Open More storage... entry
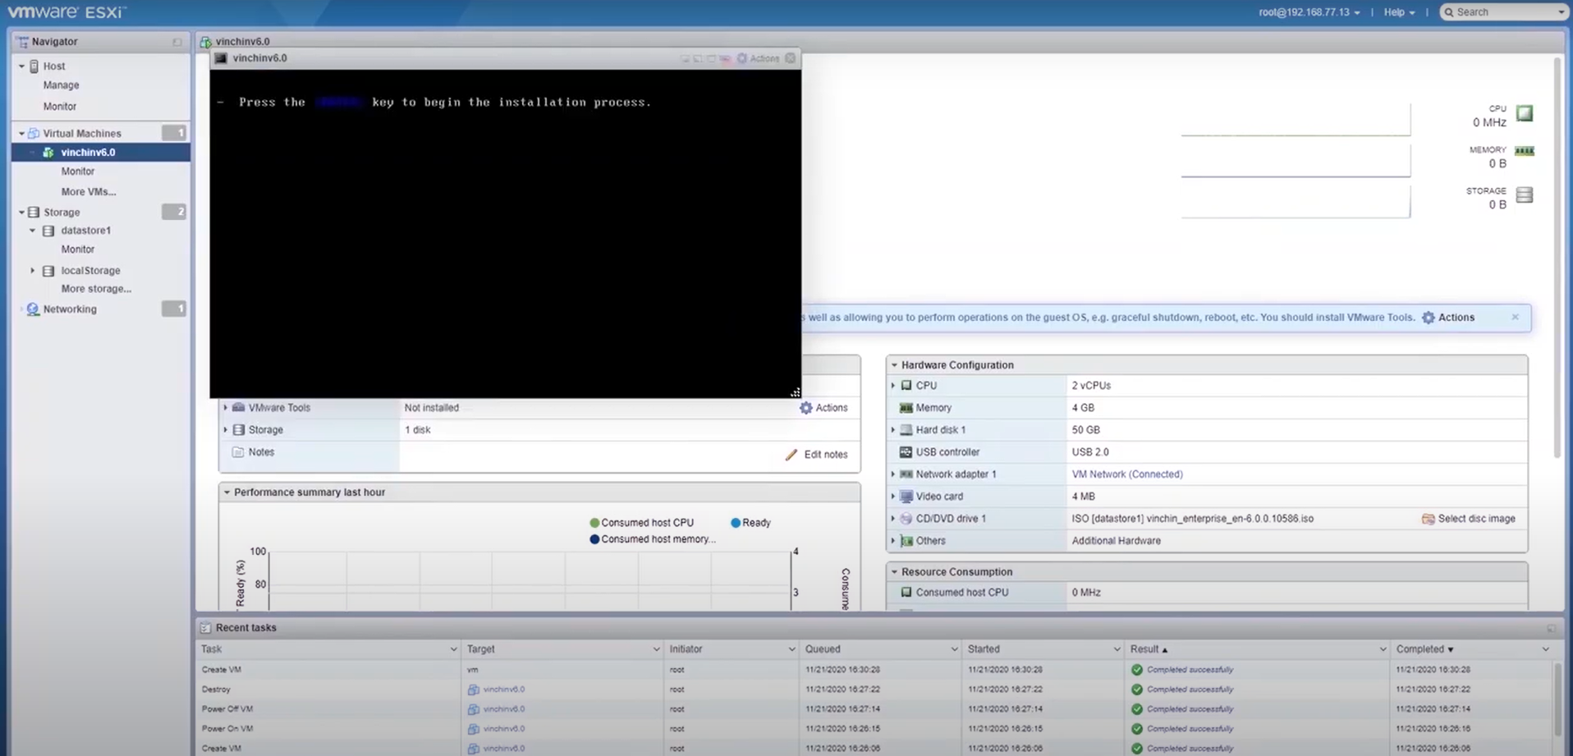The height and width of the screenshot is (756, 1573). pyautogui.click(x=96, y=289)
